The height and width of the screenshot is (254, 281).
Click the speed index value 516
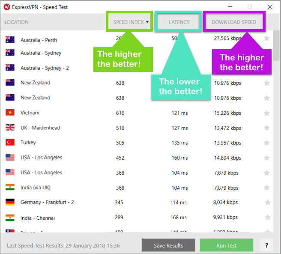pyautogui.click(x=120, y=128)
